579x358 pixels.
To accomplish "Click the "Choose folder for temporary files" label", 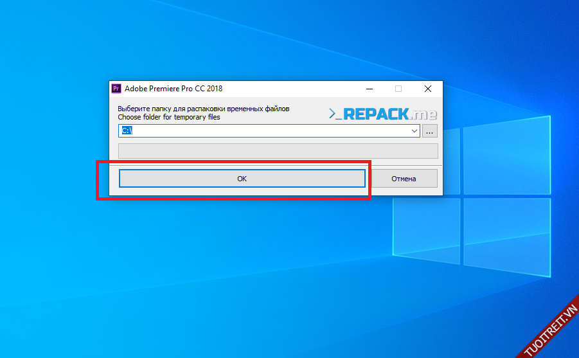I will point(169,118).
